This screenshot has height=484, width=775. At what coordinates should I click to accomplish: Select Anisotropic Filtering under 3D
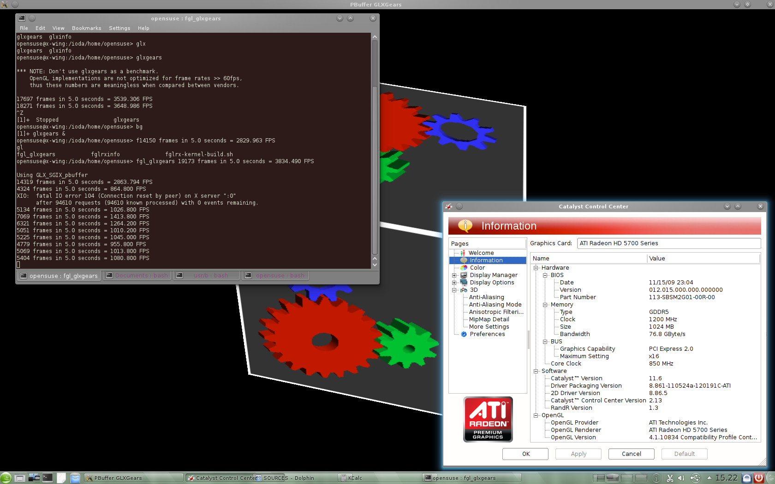(496, 312)
